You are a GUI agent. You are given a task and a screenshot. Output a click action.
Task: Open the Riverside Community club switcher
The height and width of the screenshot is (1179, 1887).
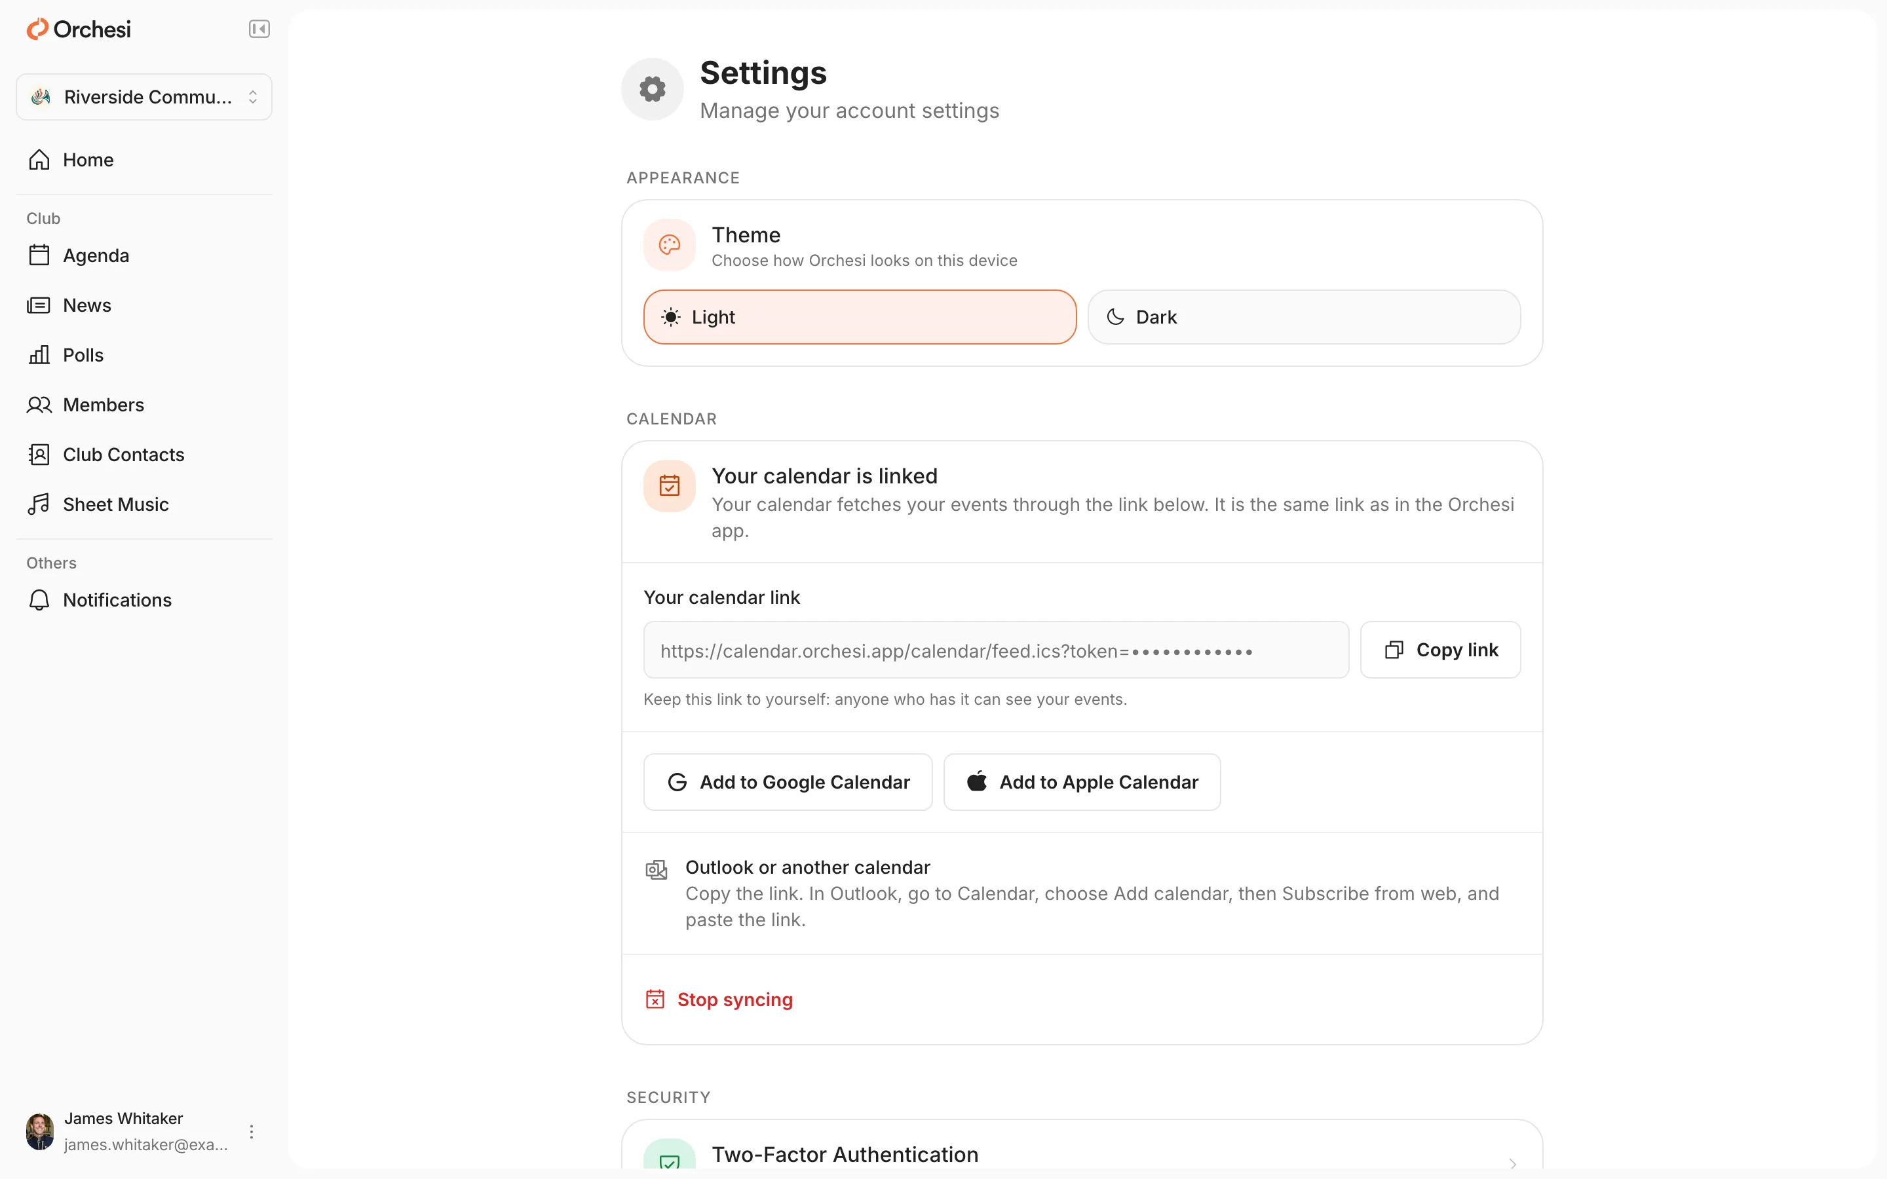(x=144, y=97)
